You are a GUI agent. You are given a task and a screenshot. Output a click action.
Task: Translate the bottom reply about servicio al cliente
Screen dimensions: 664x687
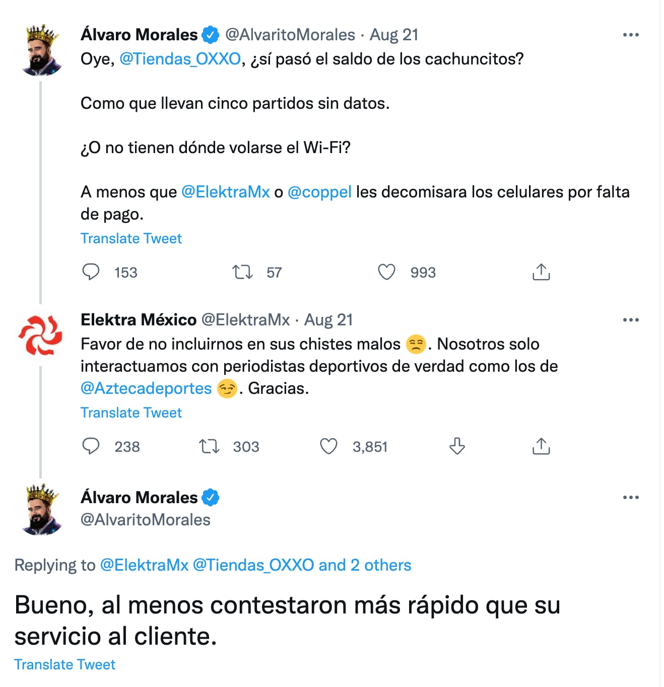click(x=64, y=664)
